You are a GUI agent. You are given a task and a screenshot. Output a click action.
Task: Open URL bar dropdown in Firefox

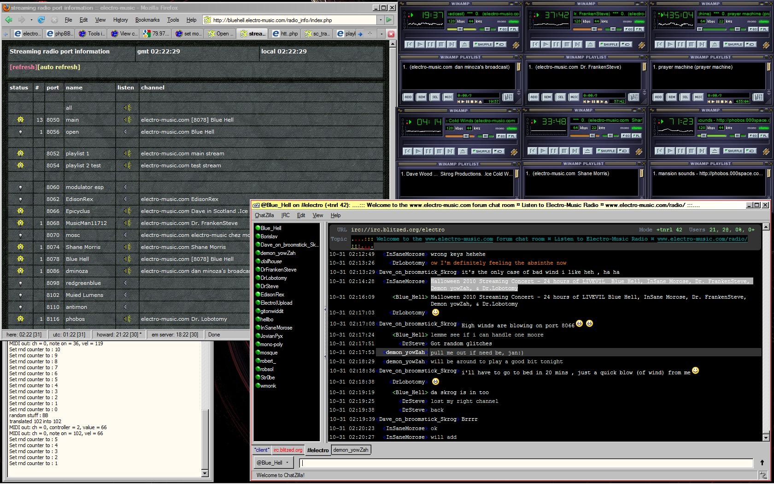(381, 20)
